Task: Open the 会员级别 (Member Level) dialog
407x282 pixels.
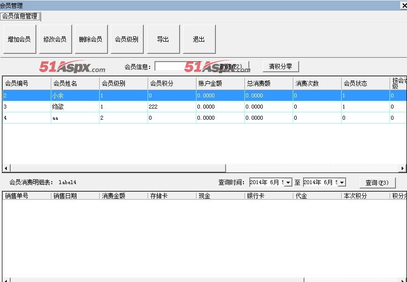Action: [x=127, y=39]
